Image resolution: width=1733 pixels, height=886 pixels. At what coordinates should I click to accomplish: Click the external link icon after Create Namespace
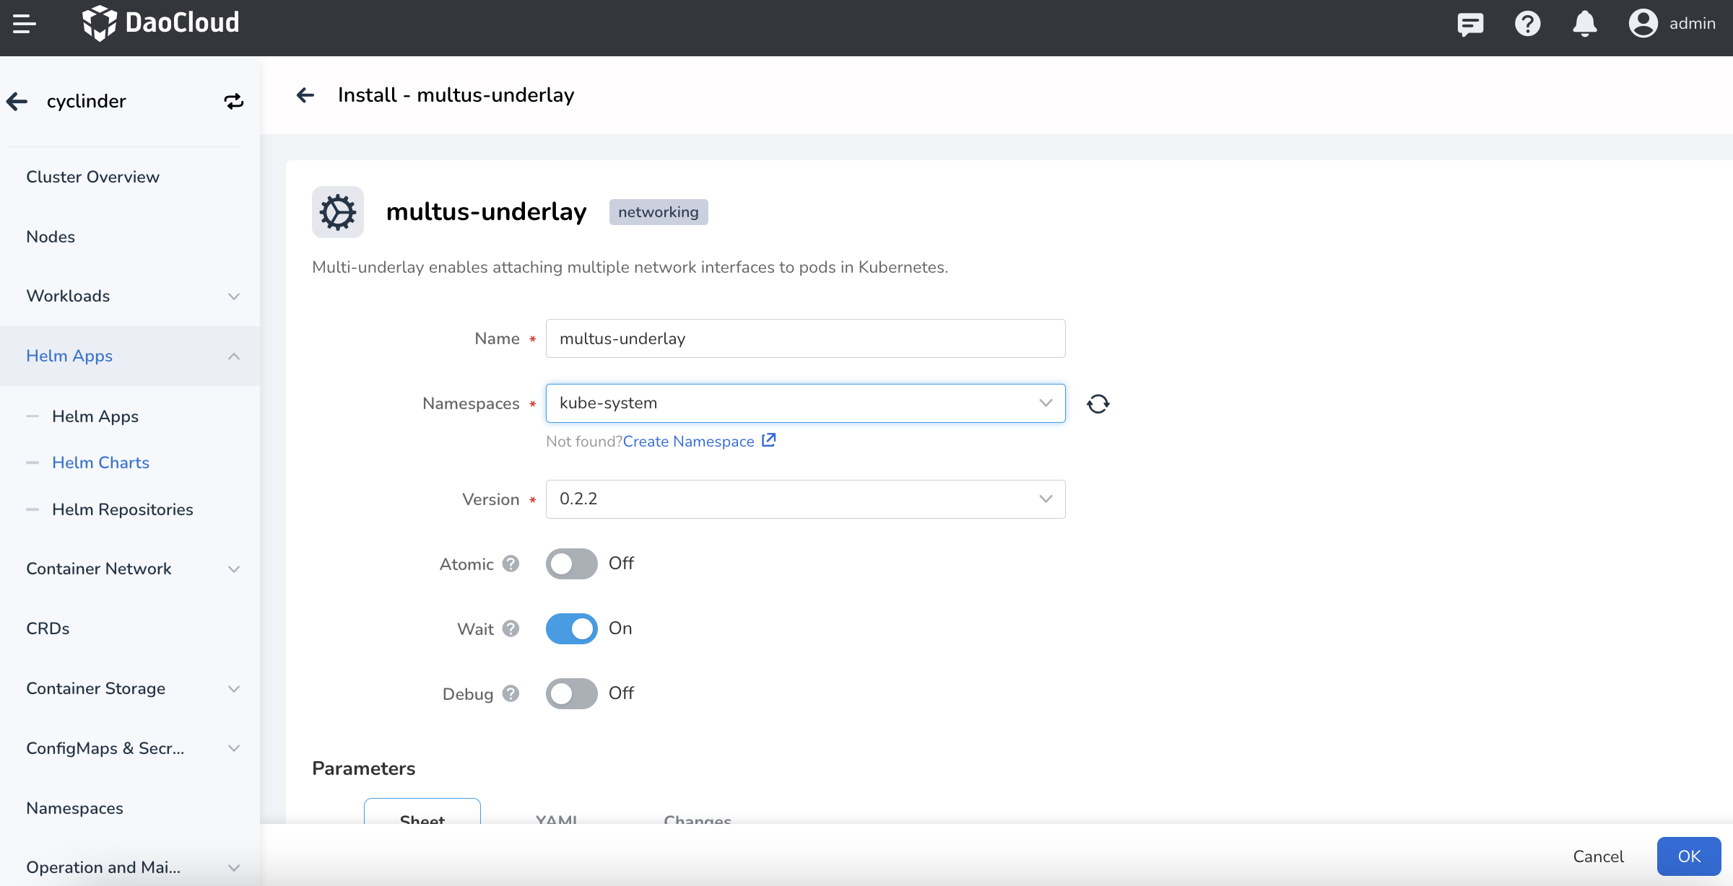click(769, 440)
